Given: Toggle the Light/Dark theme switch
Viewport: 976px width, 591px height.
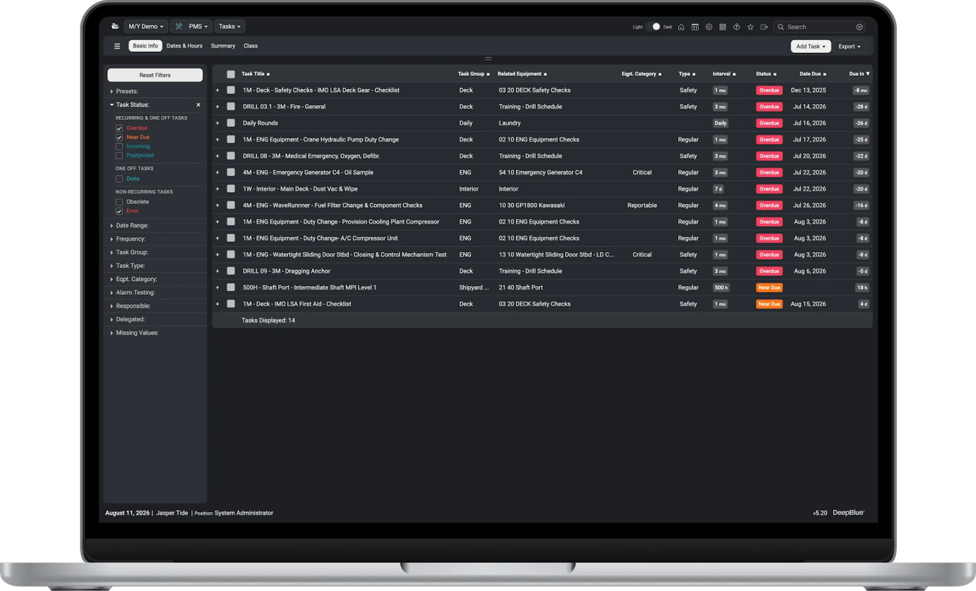Looking at the screenshot, I should (x=653, y=27).
